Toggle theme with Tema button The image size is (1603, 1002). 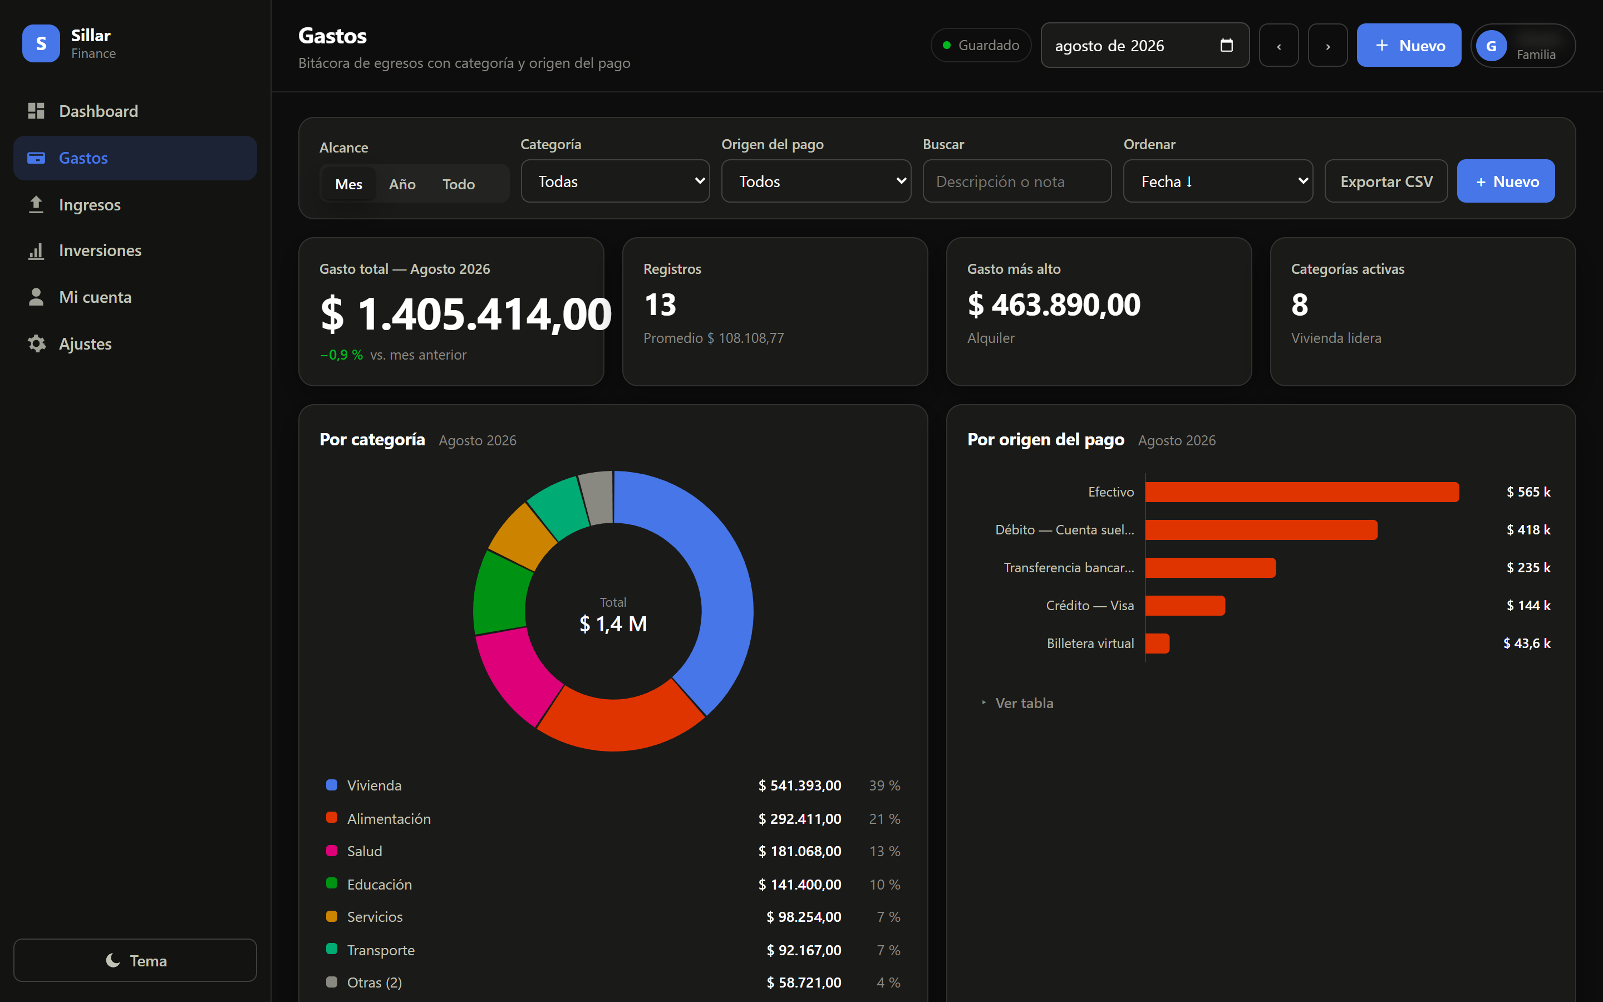[x=135, y=960]
